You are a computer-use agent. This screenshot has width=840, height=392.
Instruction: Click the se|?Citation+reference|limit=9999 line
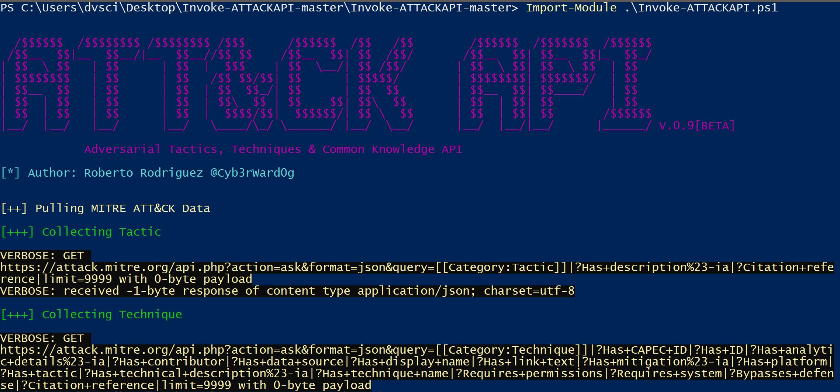(x=186, y=385)
